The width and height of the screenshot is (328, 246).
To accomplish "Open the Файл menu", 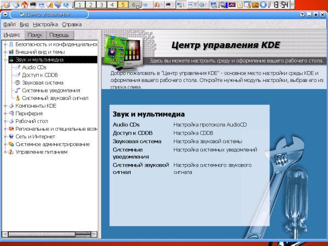I will coord(9,25).
